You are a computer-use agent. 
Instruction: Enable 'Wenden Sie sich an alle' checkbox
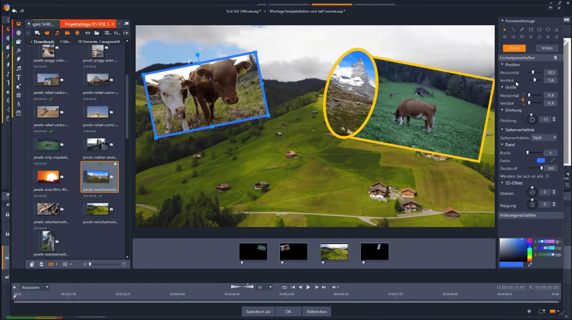pyautogui.click(x=548, y=176)
